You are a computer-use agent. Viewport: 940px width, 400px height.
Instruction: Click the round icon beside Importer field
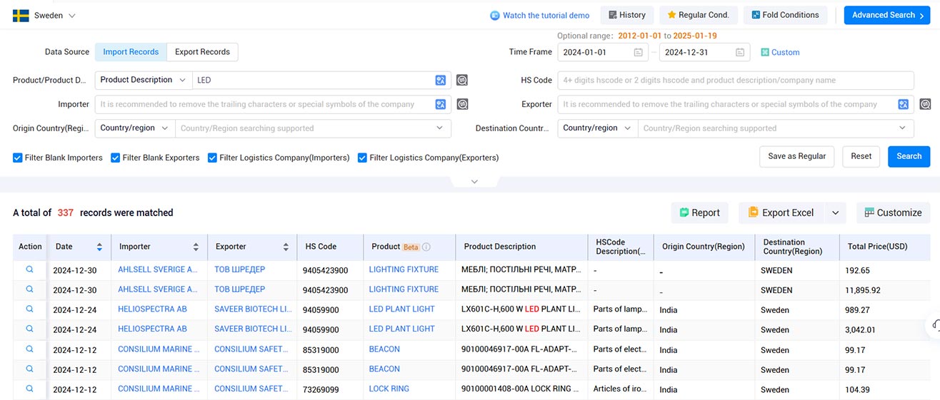pos(462,105)
